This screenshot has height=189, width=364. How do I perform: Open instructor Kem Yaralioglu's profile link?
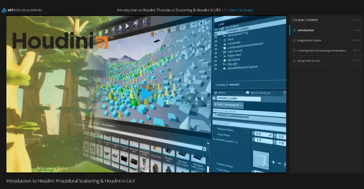tap(241, 10)
